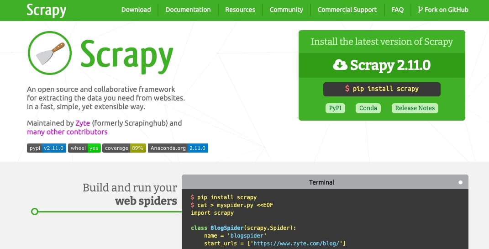Screen dimensions: 489x249
Task: Go to the Resources navigation item
Action: pos(240,10)
